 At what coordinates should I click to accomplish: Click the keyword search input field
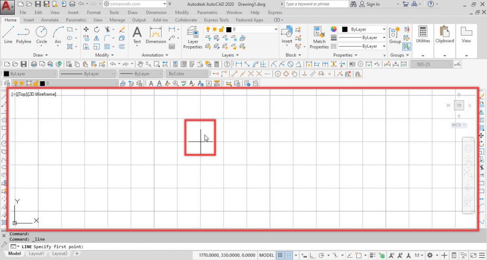click(316, 4)
